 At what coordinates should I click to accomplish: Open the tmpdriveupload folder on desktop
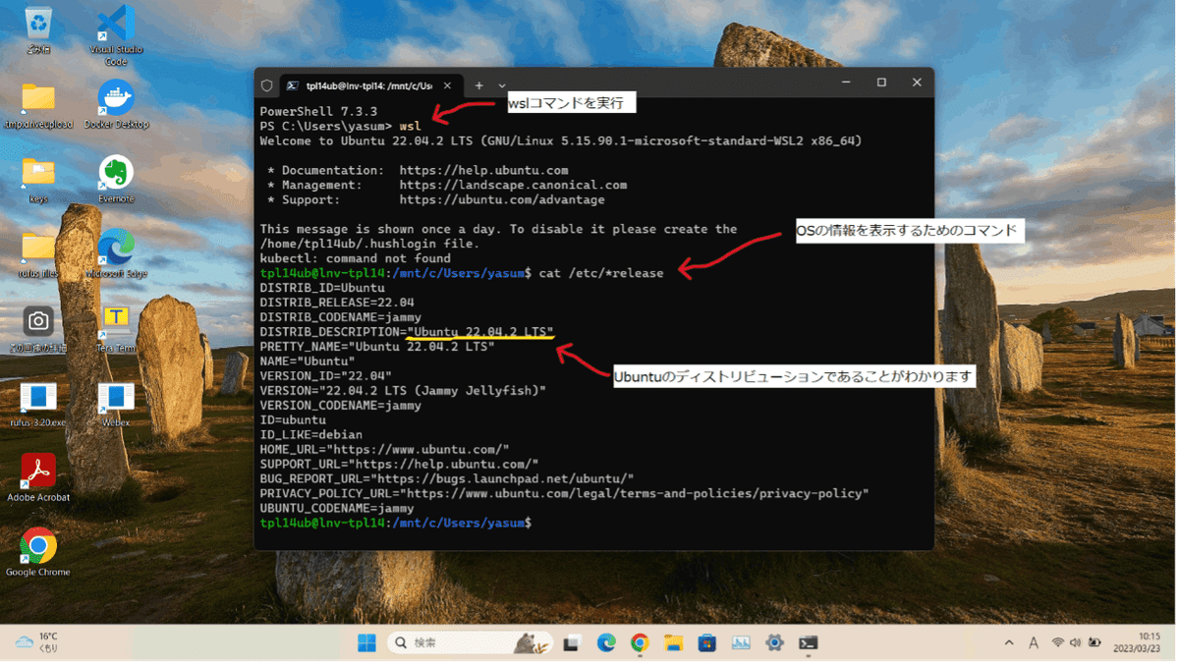(38, 106)
